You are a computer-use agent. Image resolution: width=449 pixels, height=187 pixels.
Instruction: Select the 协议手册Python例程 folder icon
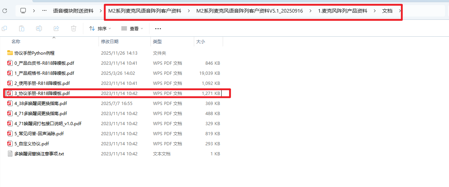10,53
